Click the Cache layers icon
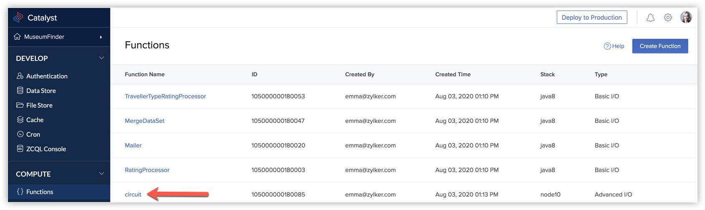This screenshot has width=705, height=210. click(20, 120)
